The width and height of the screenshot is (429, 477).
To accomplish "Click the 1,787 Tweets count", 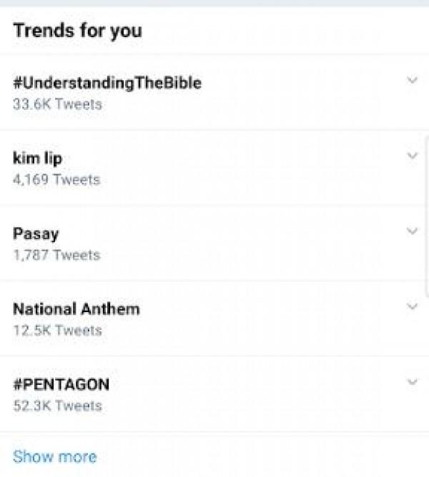I will click(x=56, y=255).
